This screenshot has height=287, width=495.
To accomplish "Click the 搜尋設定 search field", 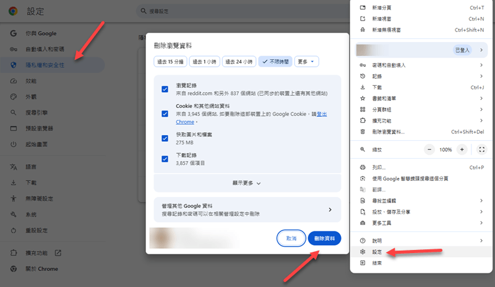I will point(243,11).
